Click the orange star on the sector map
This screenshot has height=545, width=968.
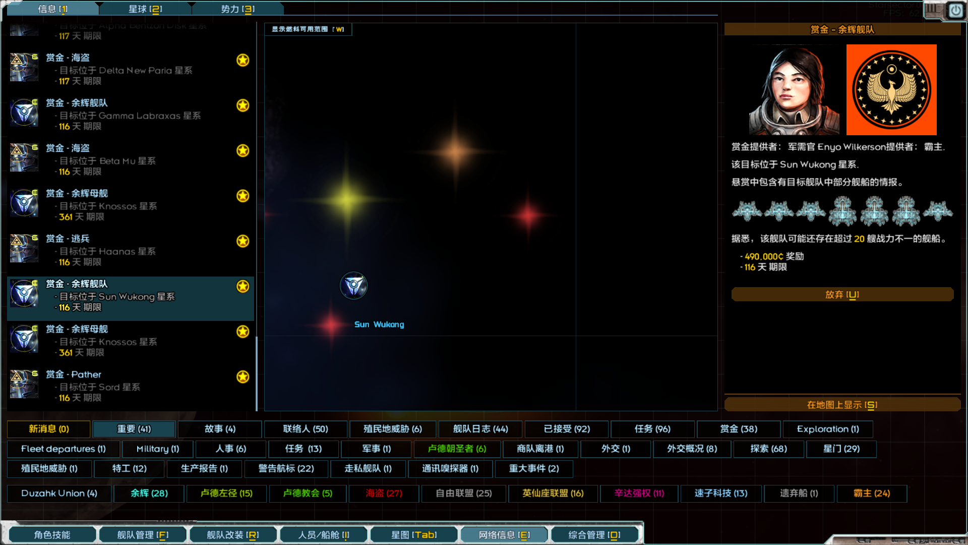pos(455,151)
